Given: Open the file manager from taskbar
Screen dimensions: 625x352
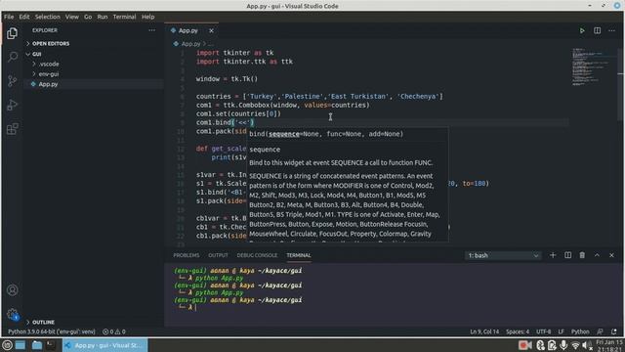Looking at the screenshot, I should [37, 345].
